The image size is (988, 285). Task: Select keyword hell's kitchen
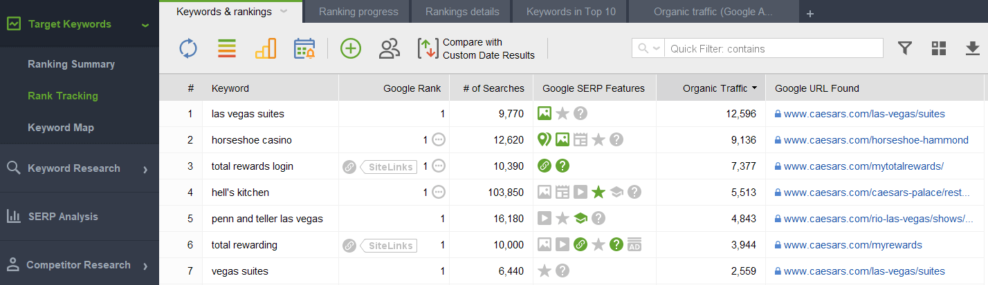pos(240,193)
